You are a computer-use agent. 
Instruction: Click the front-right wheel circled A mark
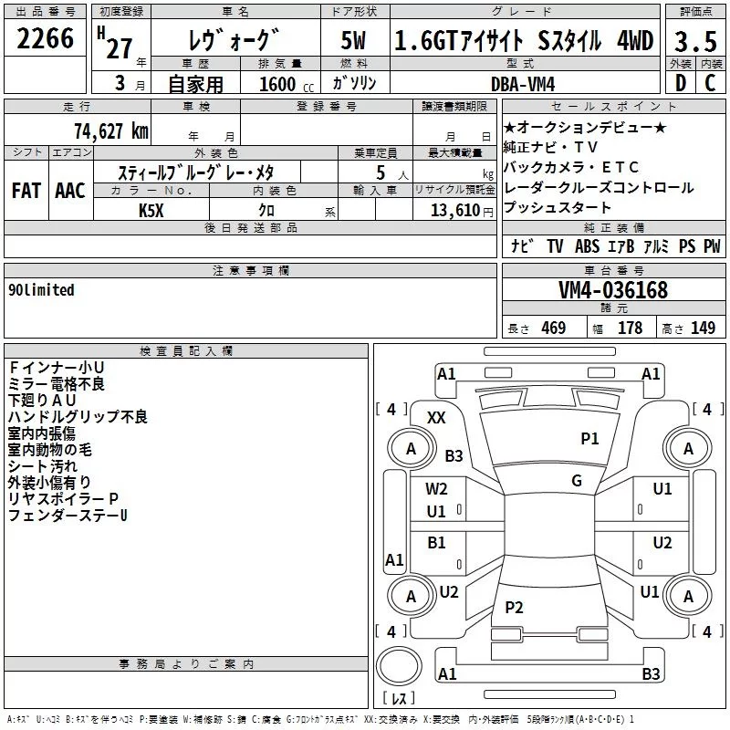pos(688,448)
